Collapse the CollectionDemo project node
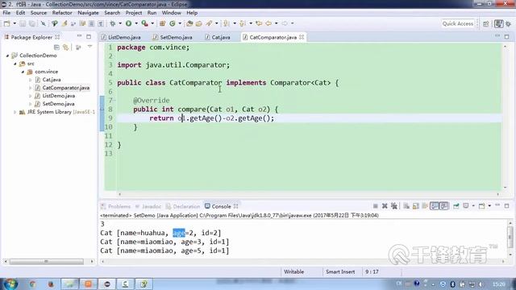 pos(7,56)
